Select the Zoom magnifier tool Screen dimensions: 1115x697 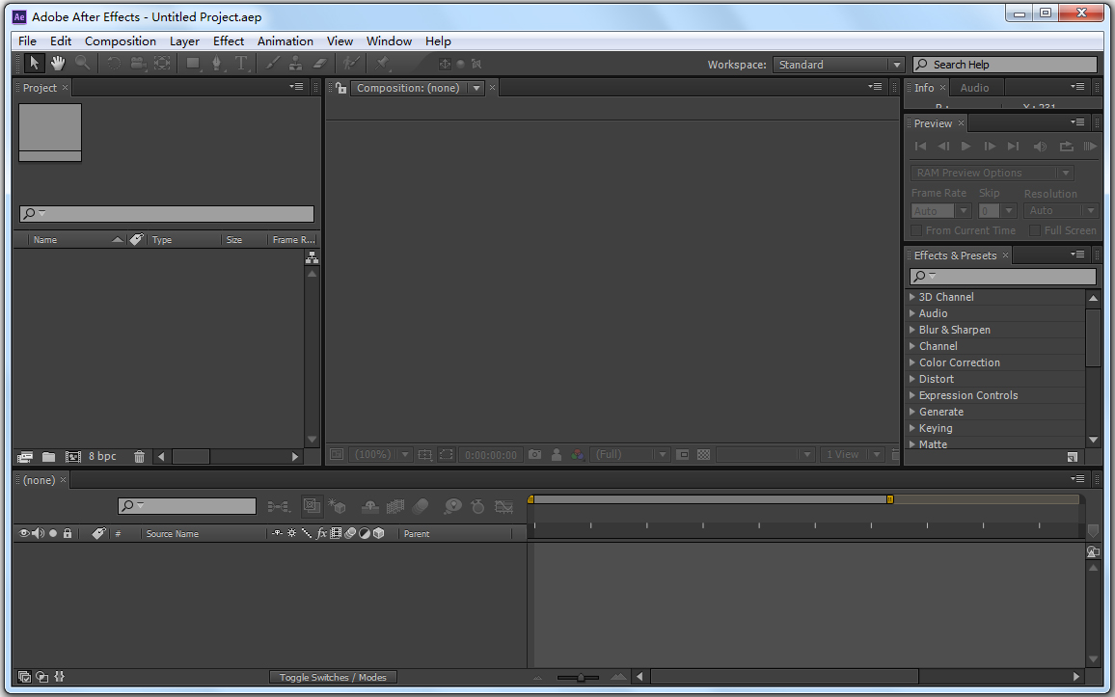pyautogui.click(x=83, y=64)
